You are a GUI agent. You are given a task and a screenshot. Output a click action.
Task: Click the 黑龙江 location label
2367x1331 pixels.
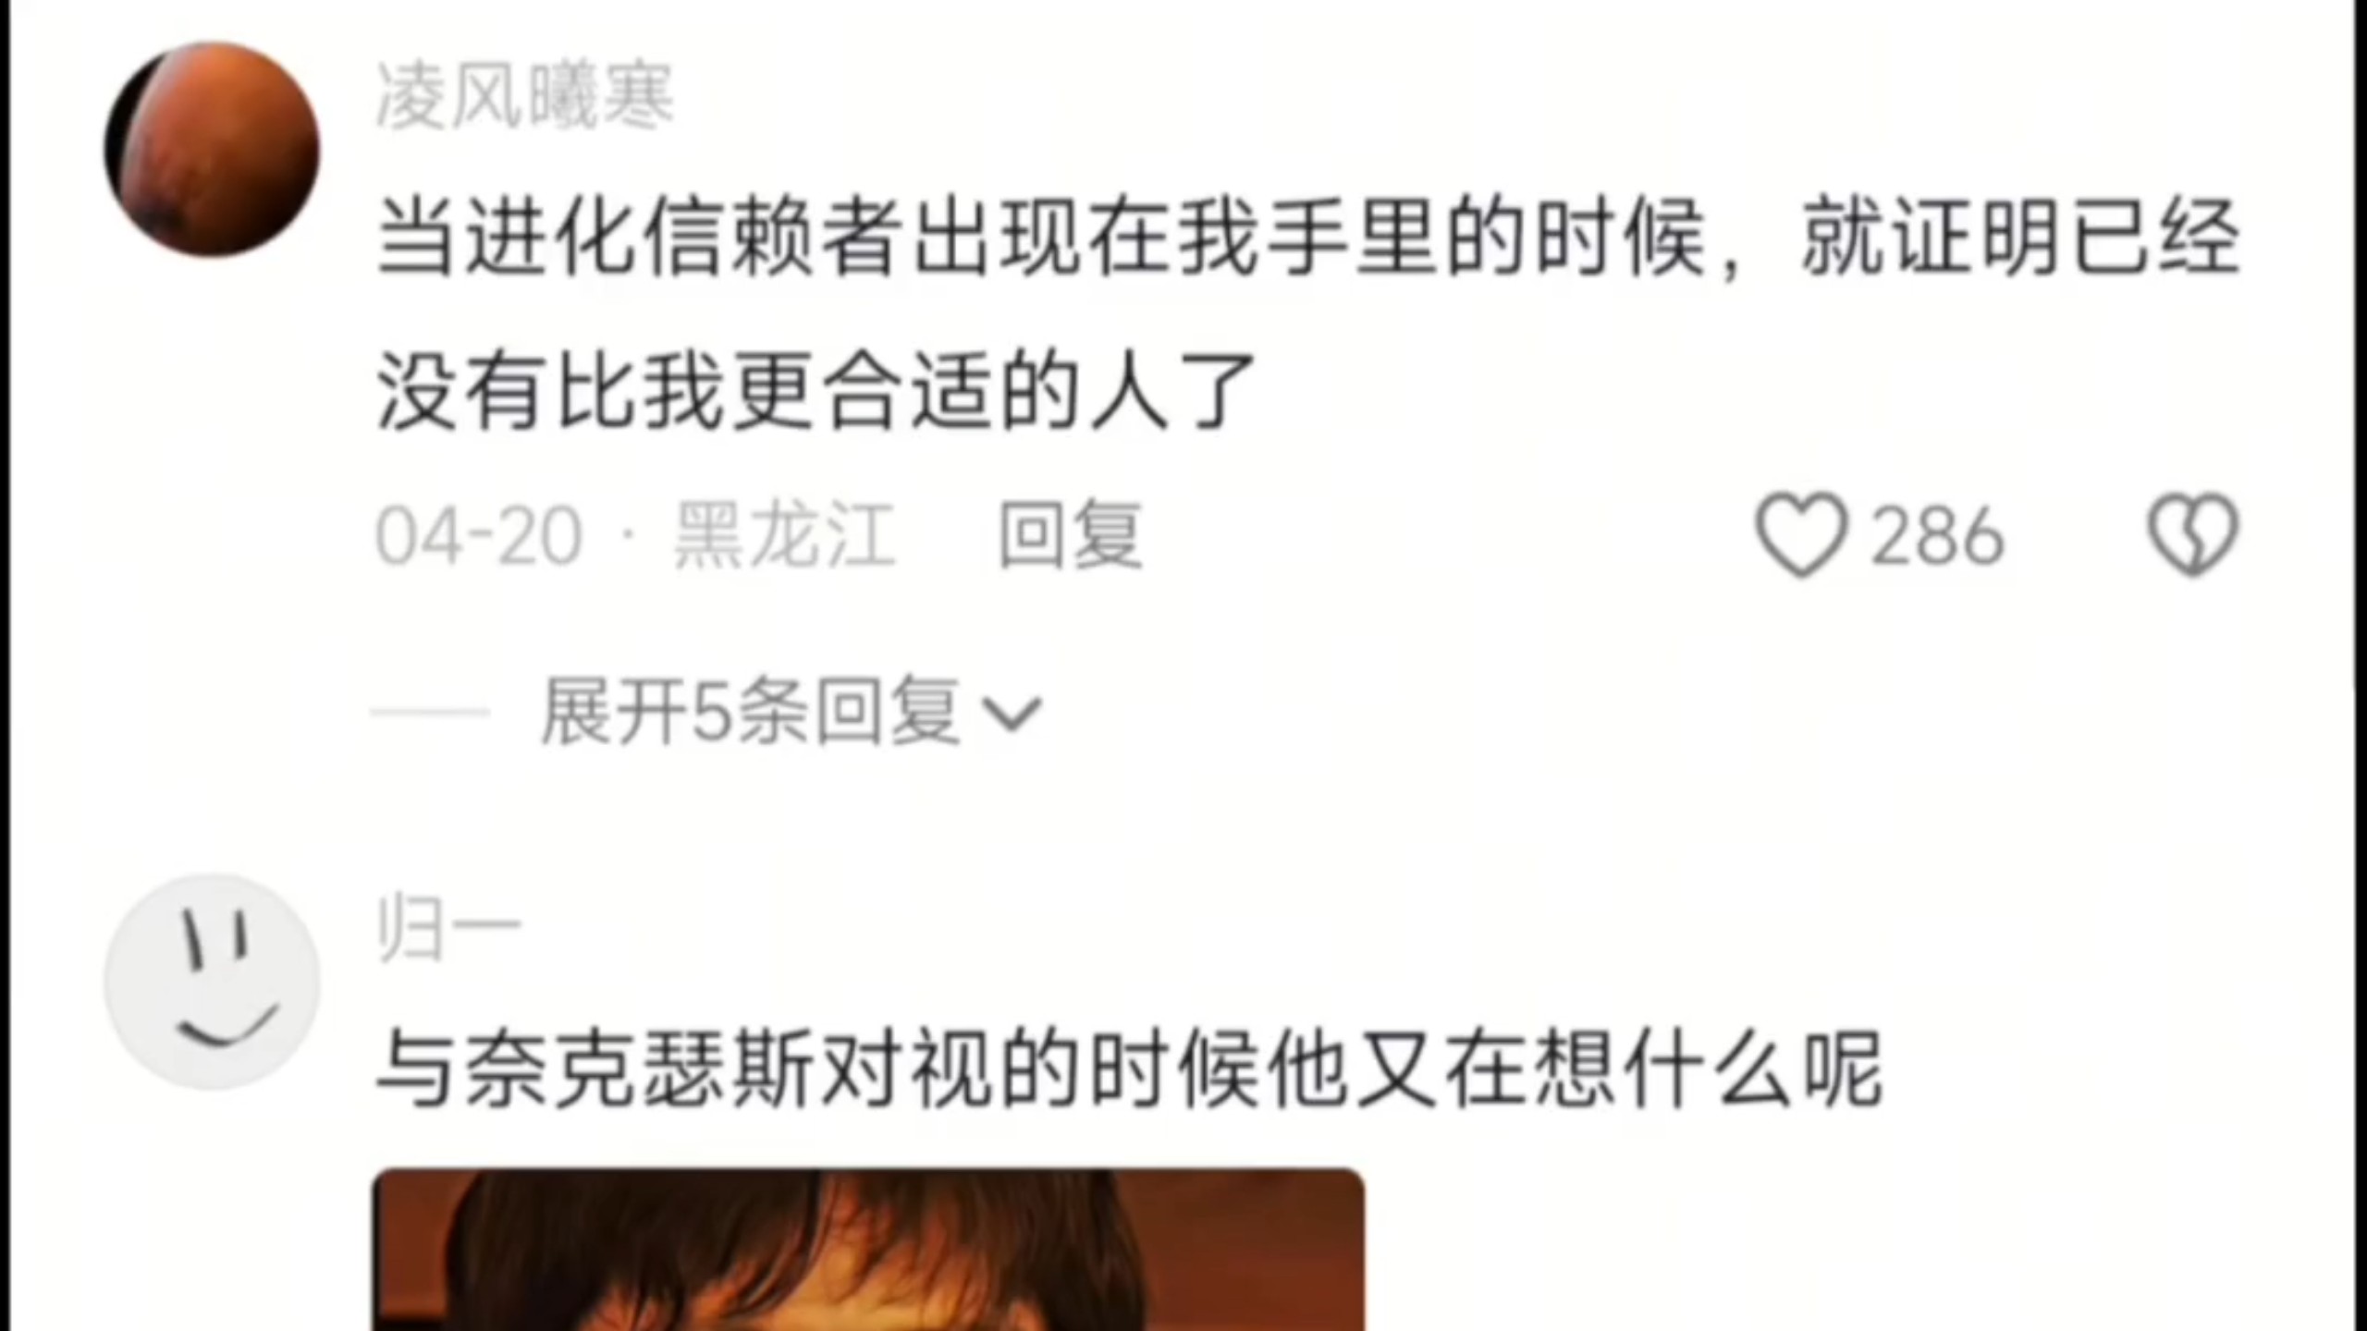coord(784,535)
